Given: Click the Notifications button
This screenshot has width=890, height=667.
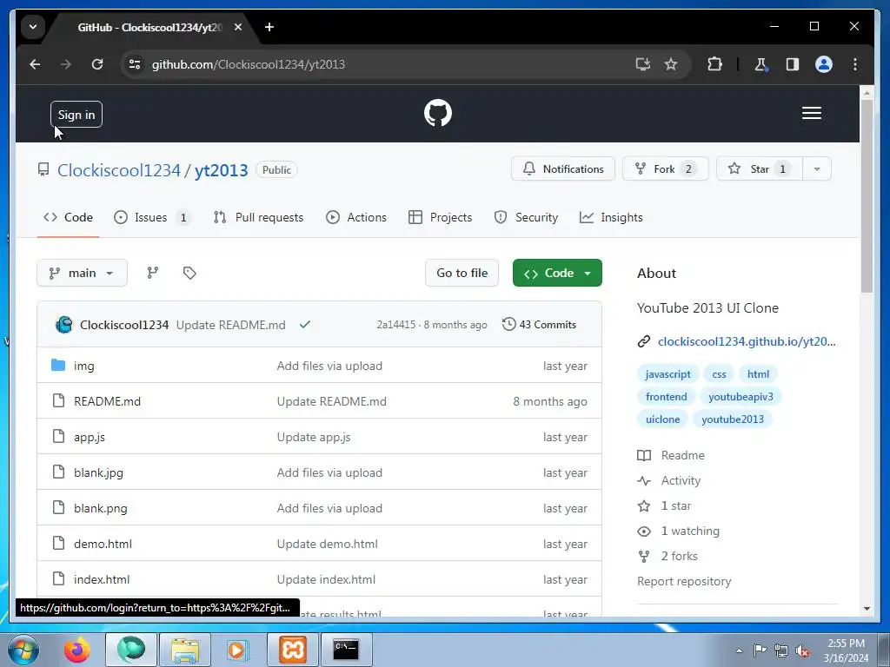Looking at the screenshot, I should [x=563, y=169].
